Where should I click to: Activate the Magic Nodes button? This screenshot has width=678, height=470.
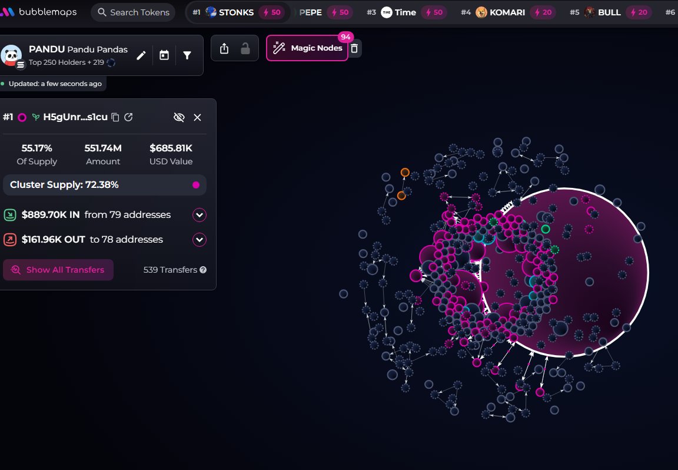(307, 48)
